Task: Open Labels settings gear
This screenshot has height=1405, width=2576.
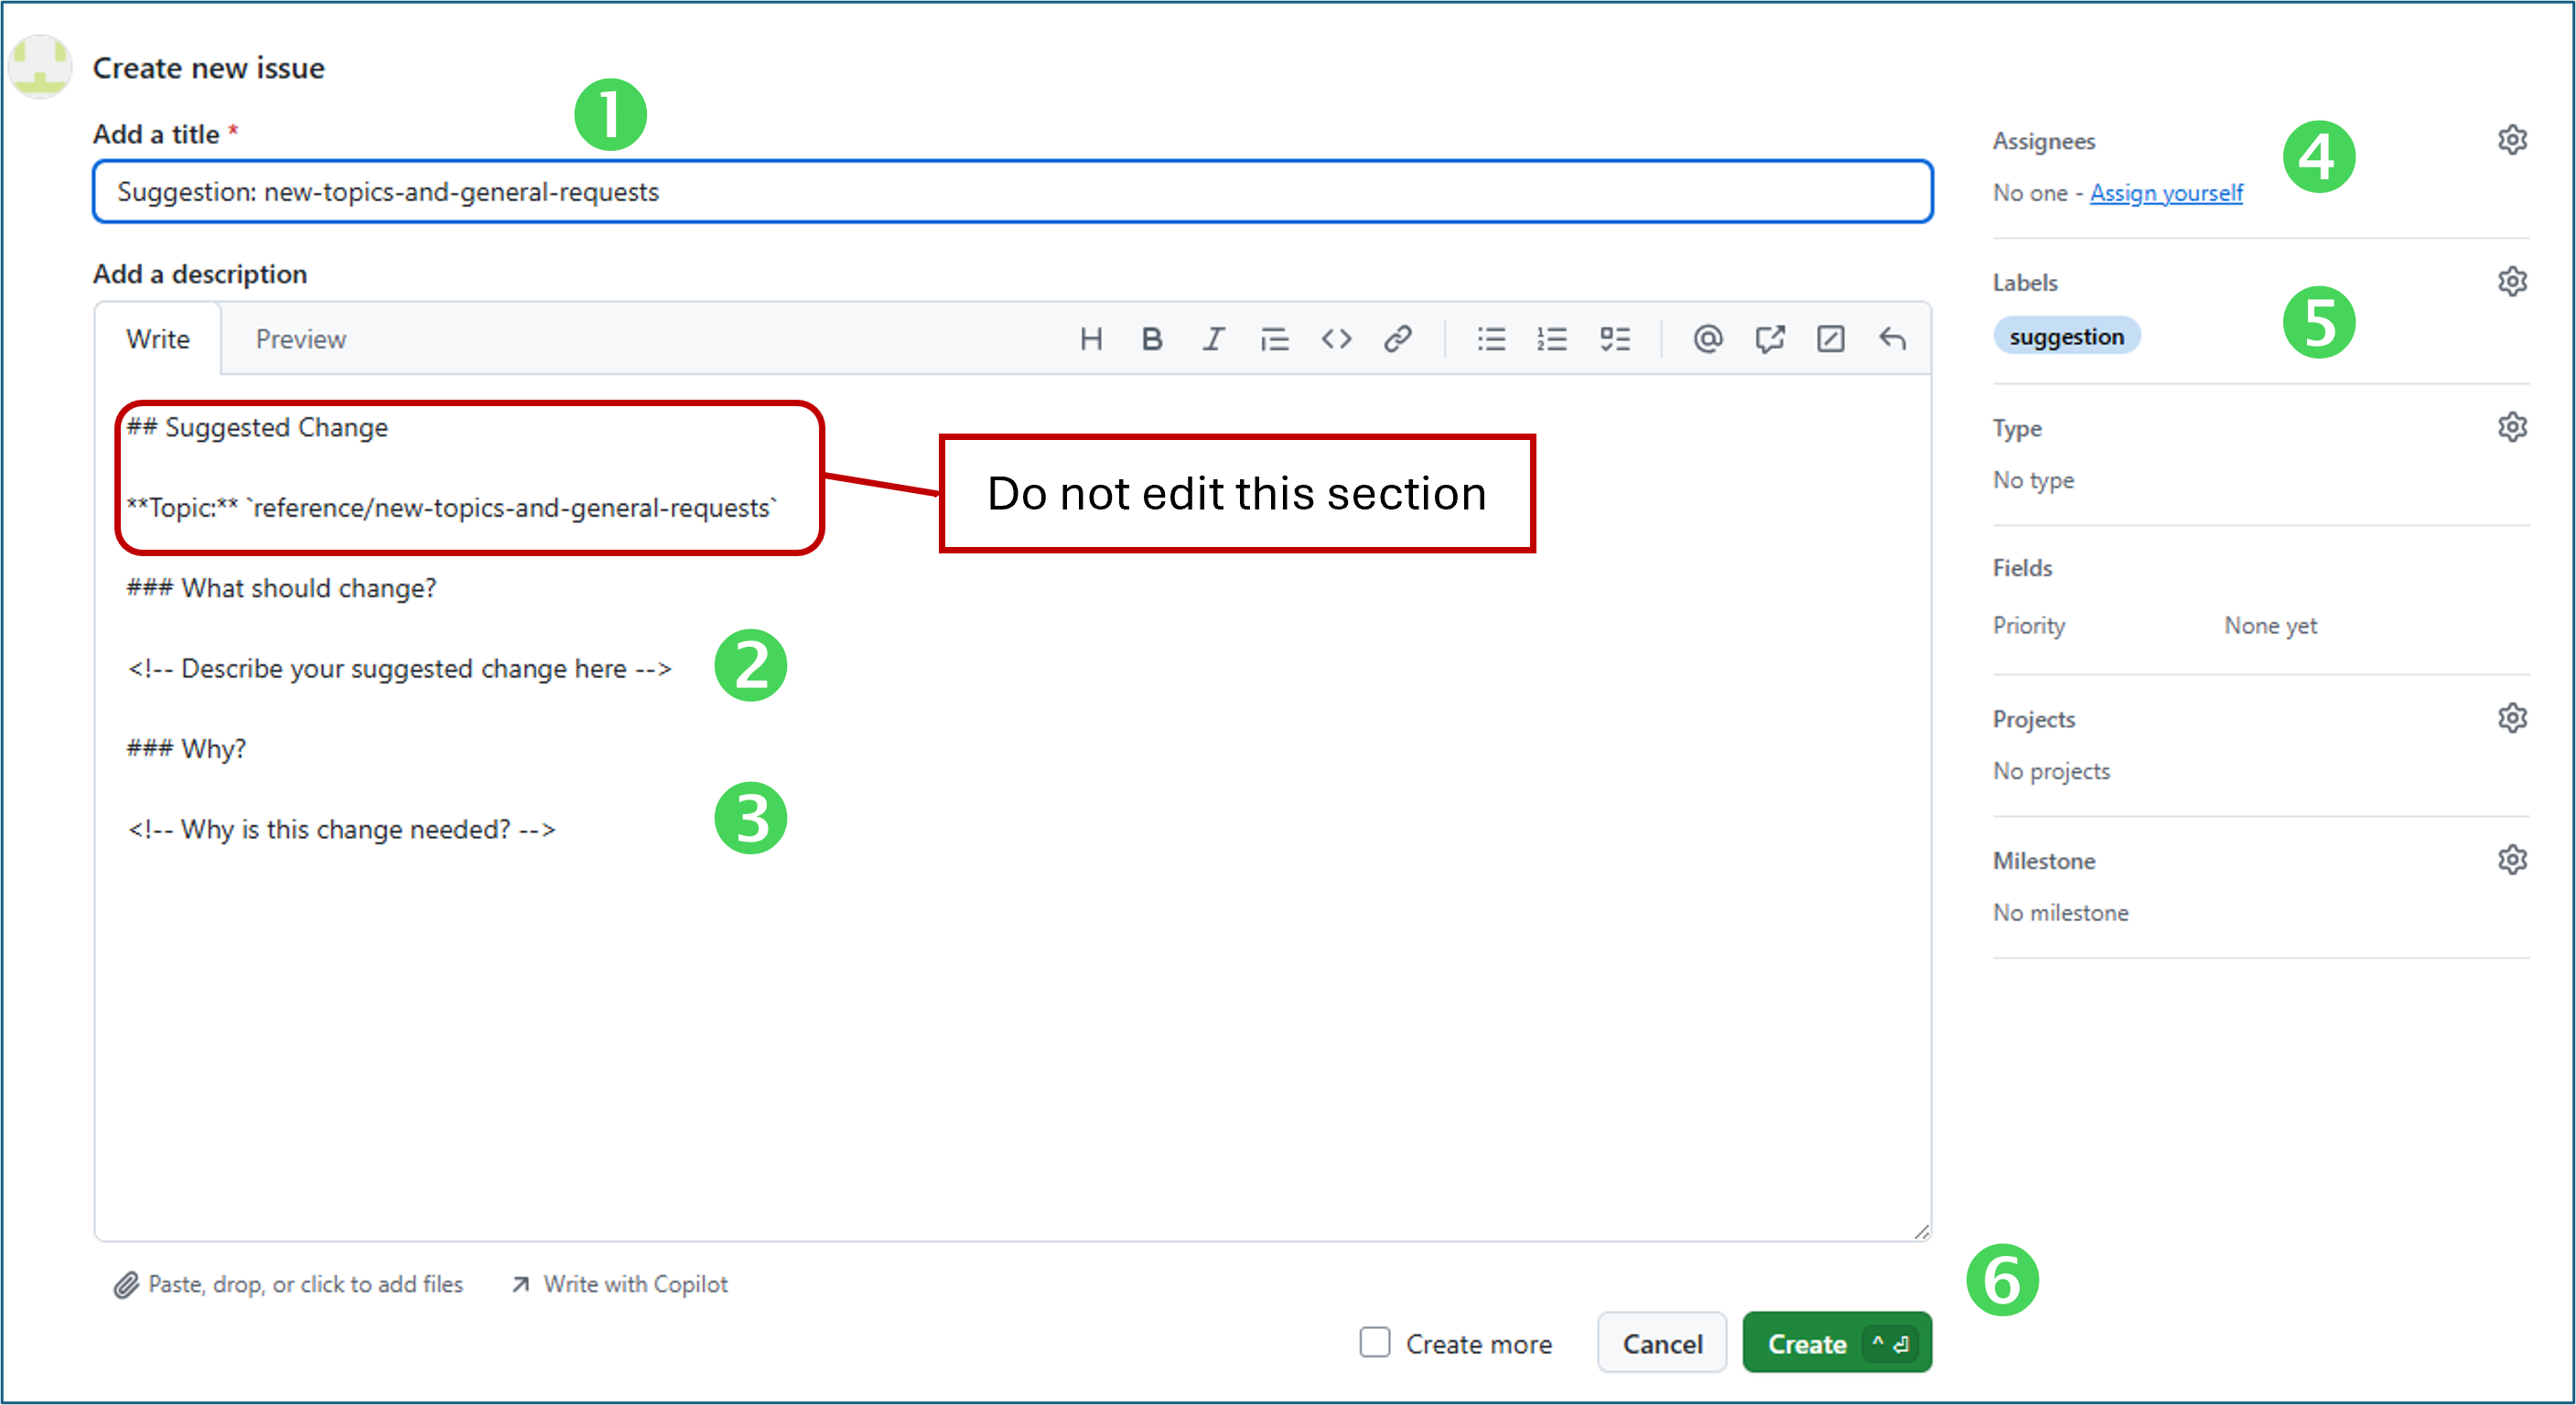Action: (2512, 282)
